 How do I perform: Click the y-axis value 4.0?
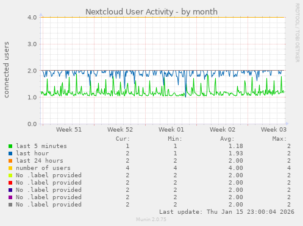pyautogui.click(x=32, y=18)
